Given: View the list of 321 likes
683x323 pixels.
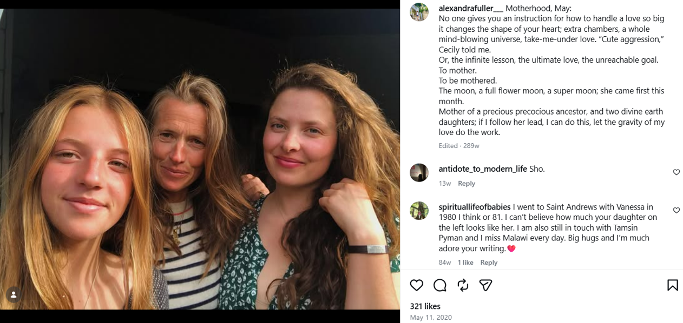Looking at the screenshot, I should [x=425, y=306].
